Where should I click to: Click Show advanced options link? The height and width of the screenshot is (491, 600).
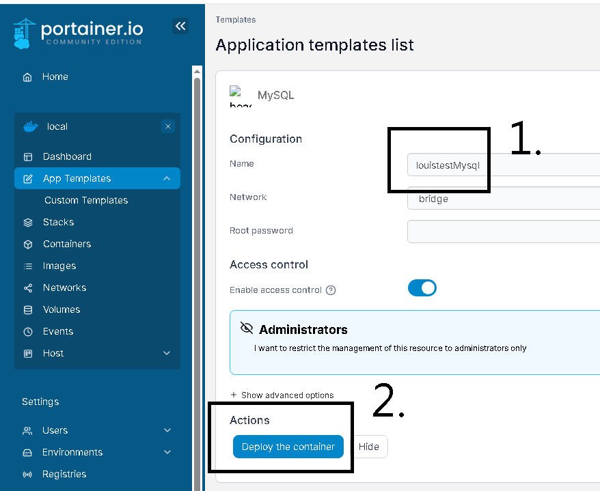point(288,395)
